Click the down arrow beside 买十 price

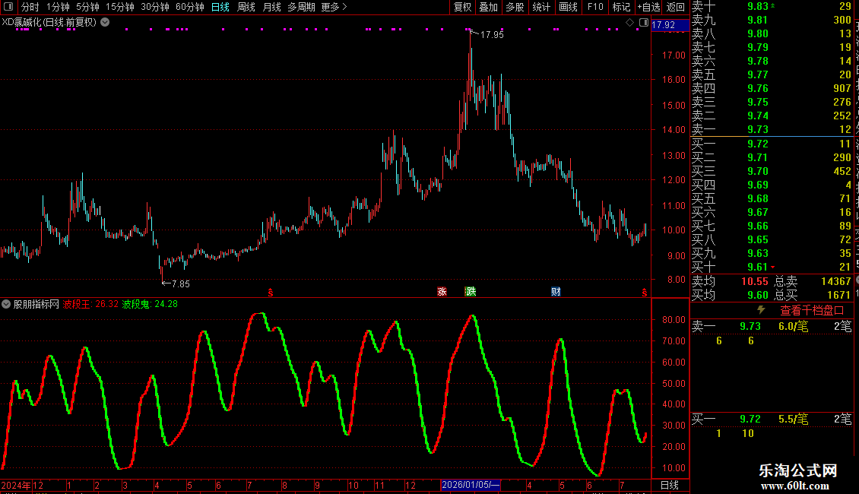[772, 267]
